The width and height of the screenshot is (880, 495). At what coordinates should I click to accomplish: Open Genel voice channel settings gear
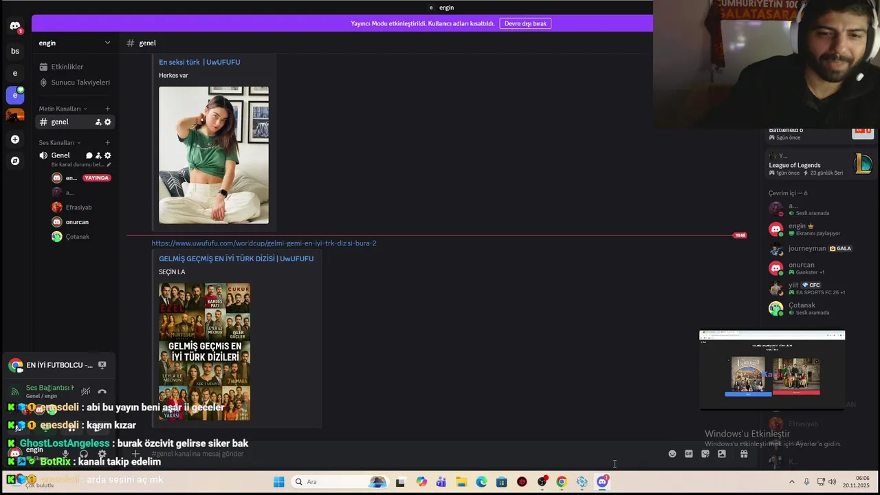[108, 155]
